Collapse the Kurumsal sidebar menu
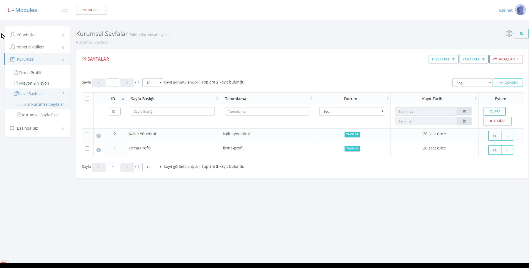Screen dimensions: 529x268 click(x=38, y=59)
